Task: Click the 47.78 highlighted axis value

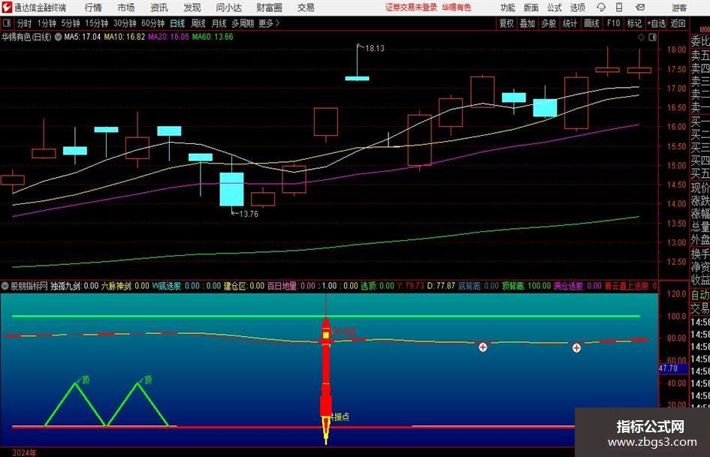Action: 669,368
